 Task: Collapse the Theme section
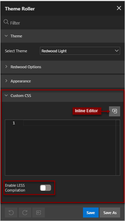pos(62,36)
